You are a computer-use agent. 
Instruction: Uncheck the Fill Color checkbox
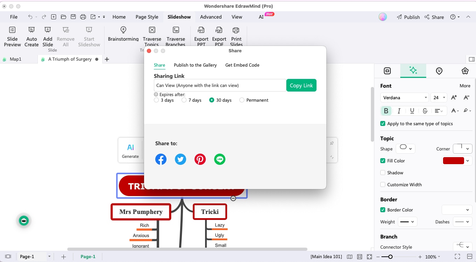coord(383,161)
